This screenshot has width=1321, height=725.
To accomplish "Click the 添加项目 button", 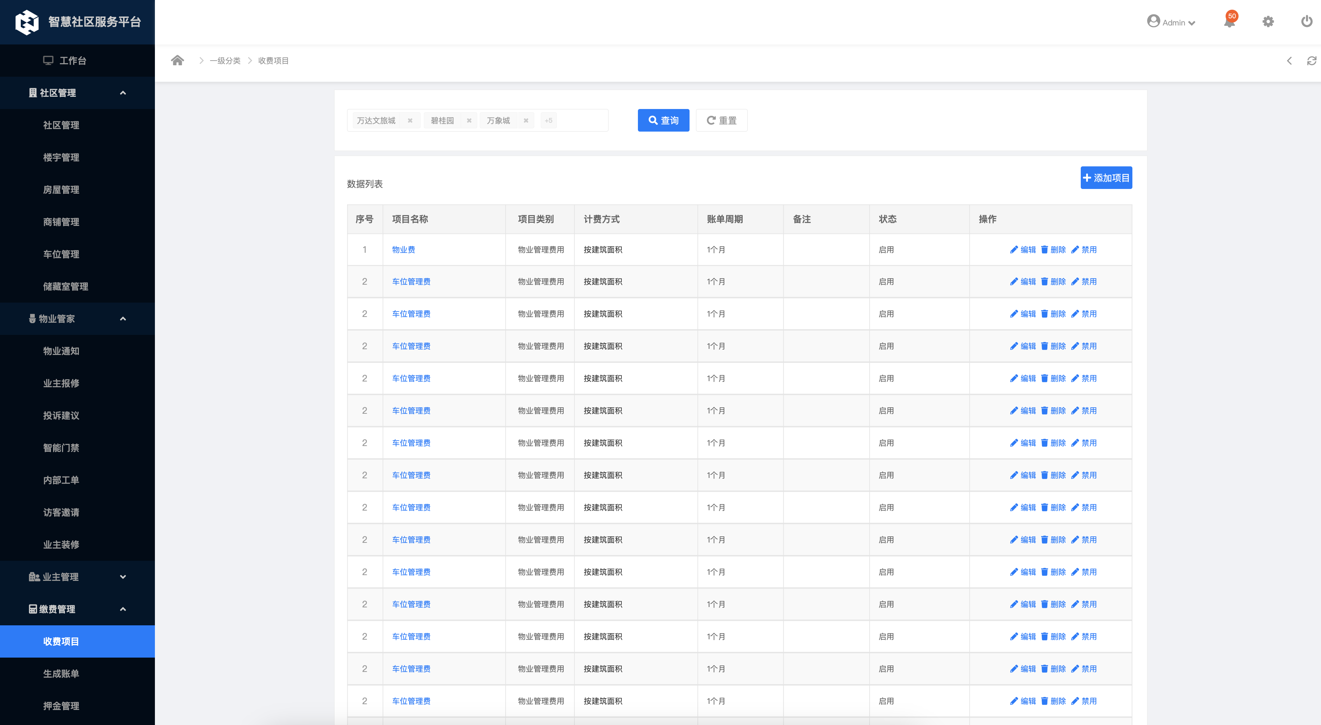I will [1106, 178].
